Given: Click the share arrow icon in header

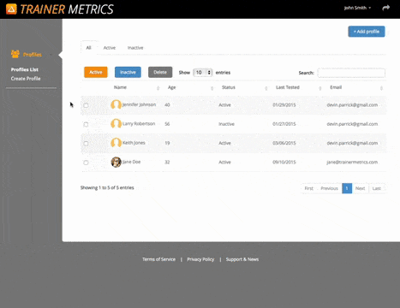Looking at the screenshot, I should [x=386, y=8].
